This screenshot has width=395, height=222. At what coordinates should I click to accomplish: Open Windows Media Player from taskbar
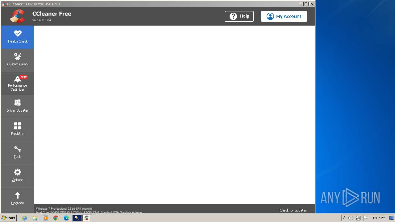45,218
